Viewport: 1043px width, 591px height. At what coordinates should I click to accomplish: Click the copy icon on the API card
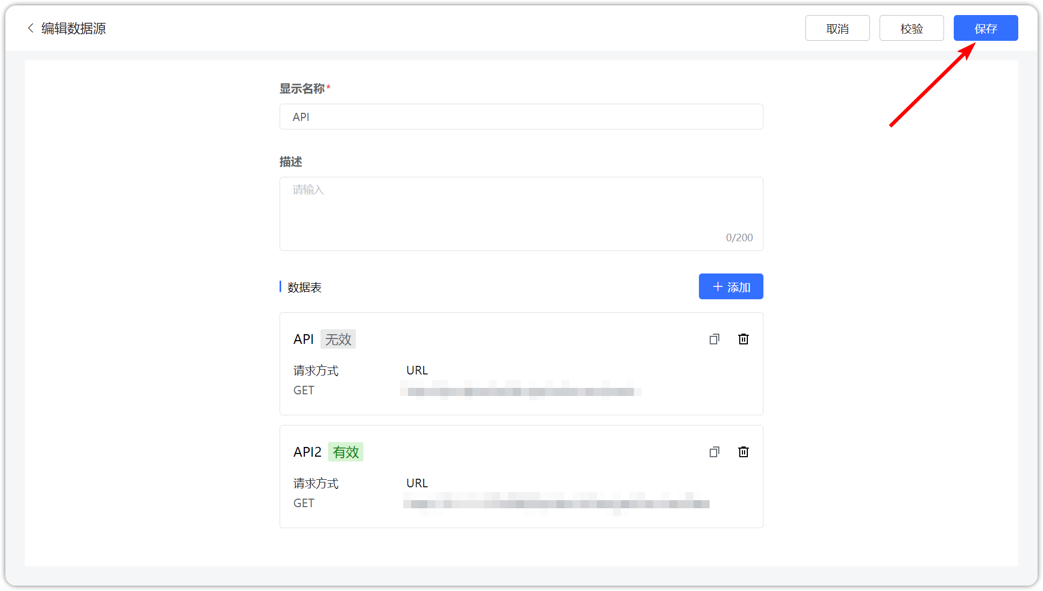(x=715, y=339)
